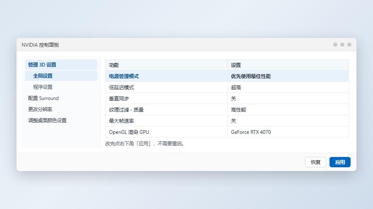Click the rightmost window control dot
Image resolution: width=373 pixels, height=209 pixels.
tap(349, 45)
